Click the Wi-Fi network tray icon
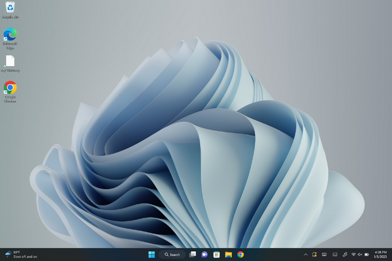This screenshot has width=392, height=261. pos(353,254)
